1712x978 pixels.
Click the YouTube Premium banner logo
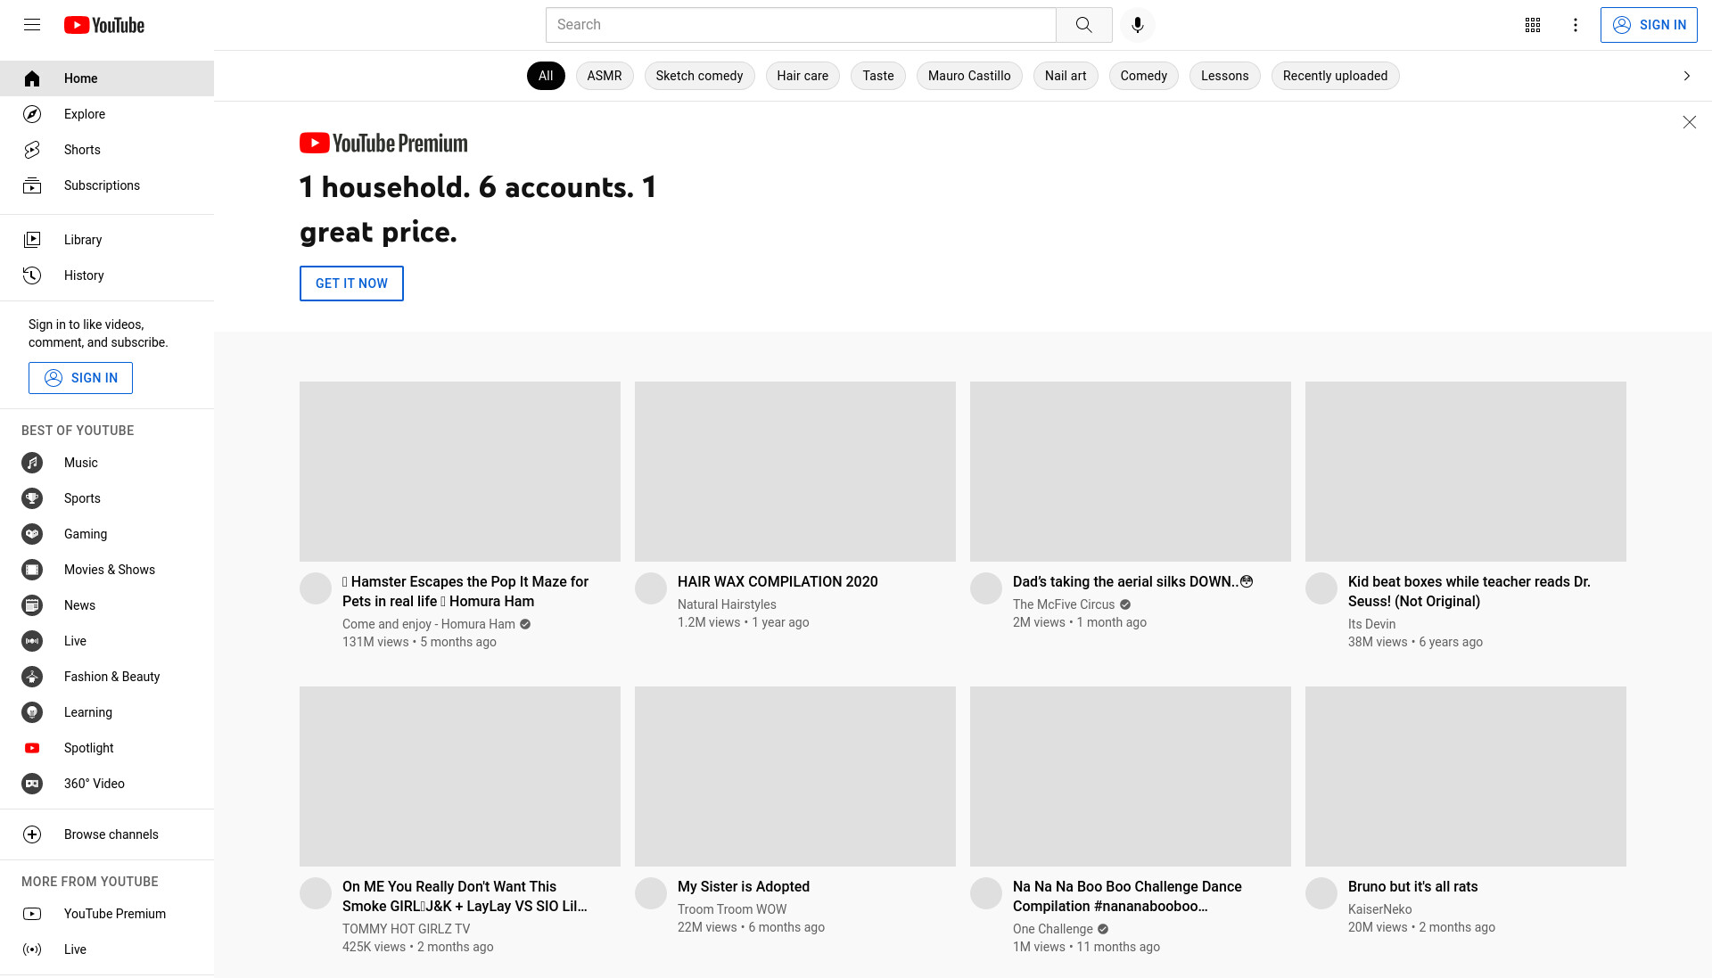(383, 143)
